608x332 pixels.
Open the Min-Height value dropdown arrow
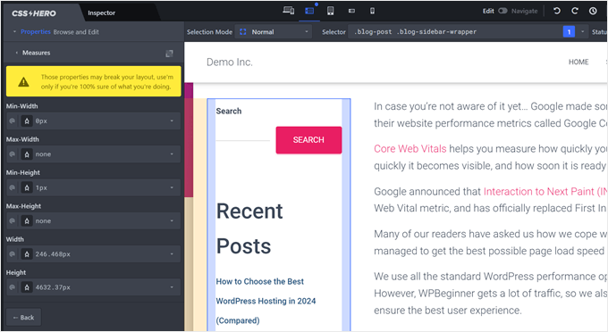click(x=172, y=187)
